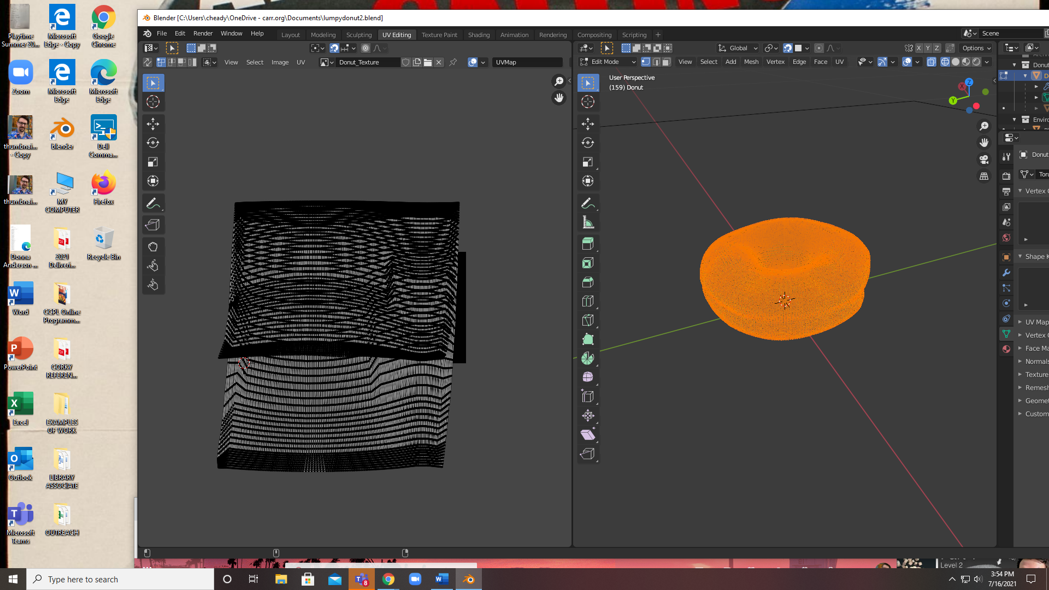
Task: Open Google Chrome from the Windows taskbar
Action: click(388, 579)
